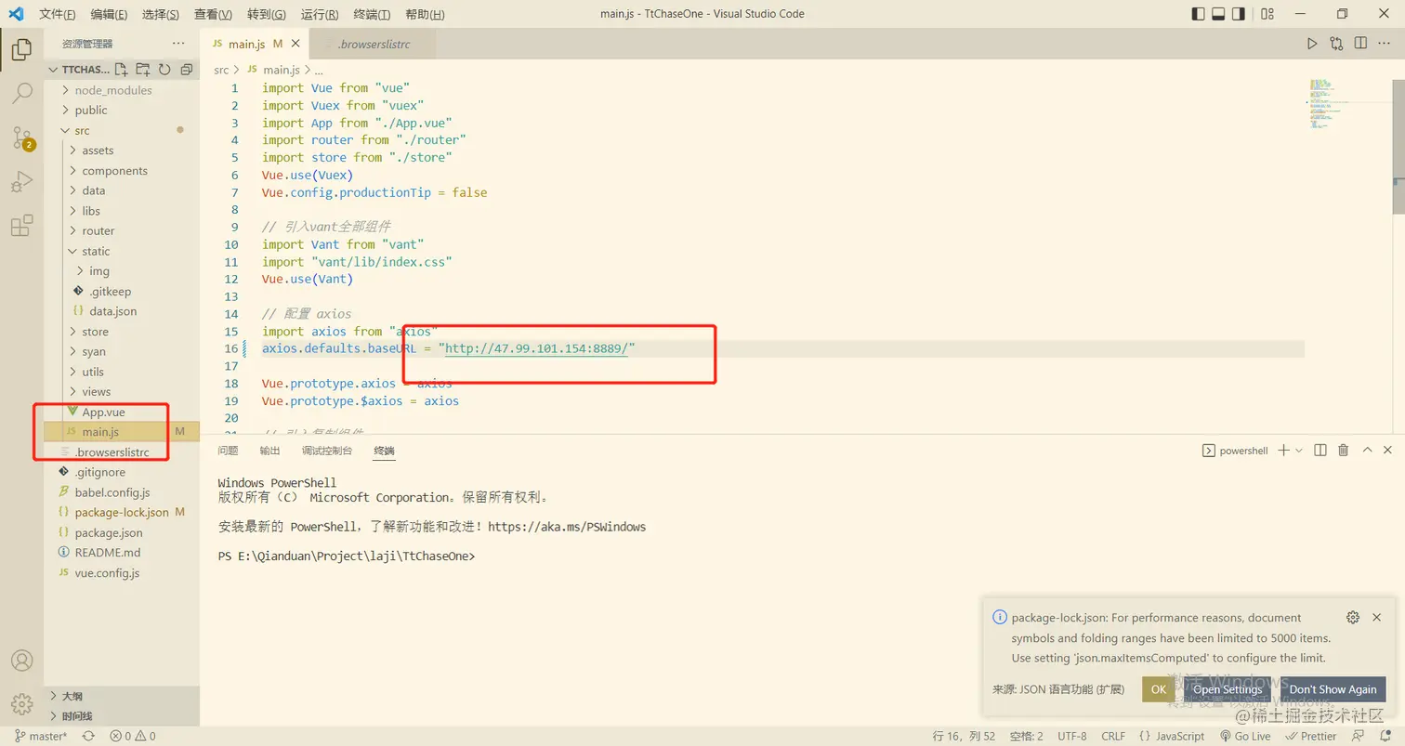Screen dimensions: 1405x746
Task: Click New File icon in explorer header
Action: click(121, 70)
